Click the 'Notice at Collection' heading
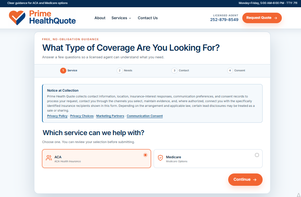Screen dimensions: 301x197 click(63, 91)
